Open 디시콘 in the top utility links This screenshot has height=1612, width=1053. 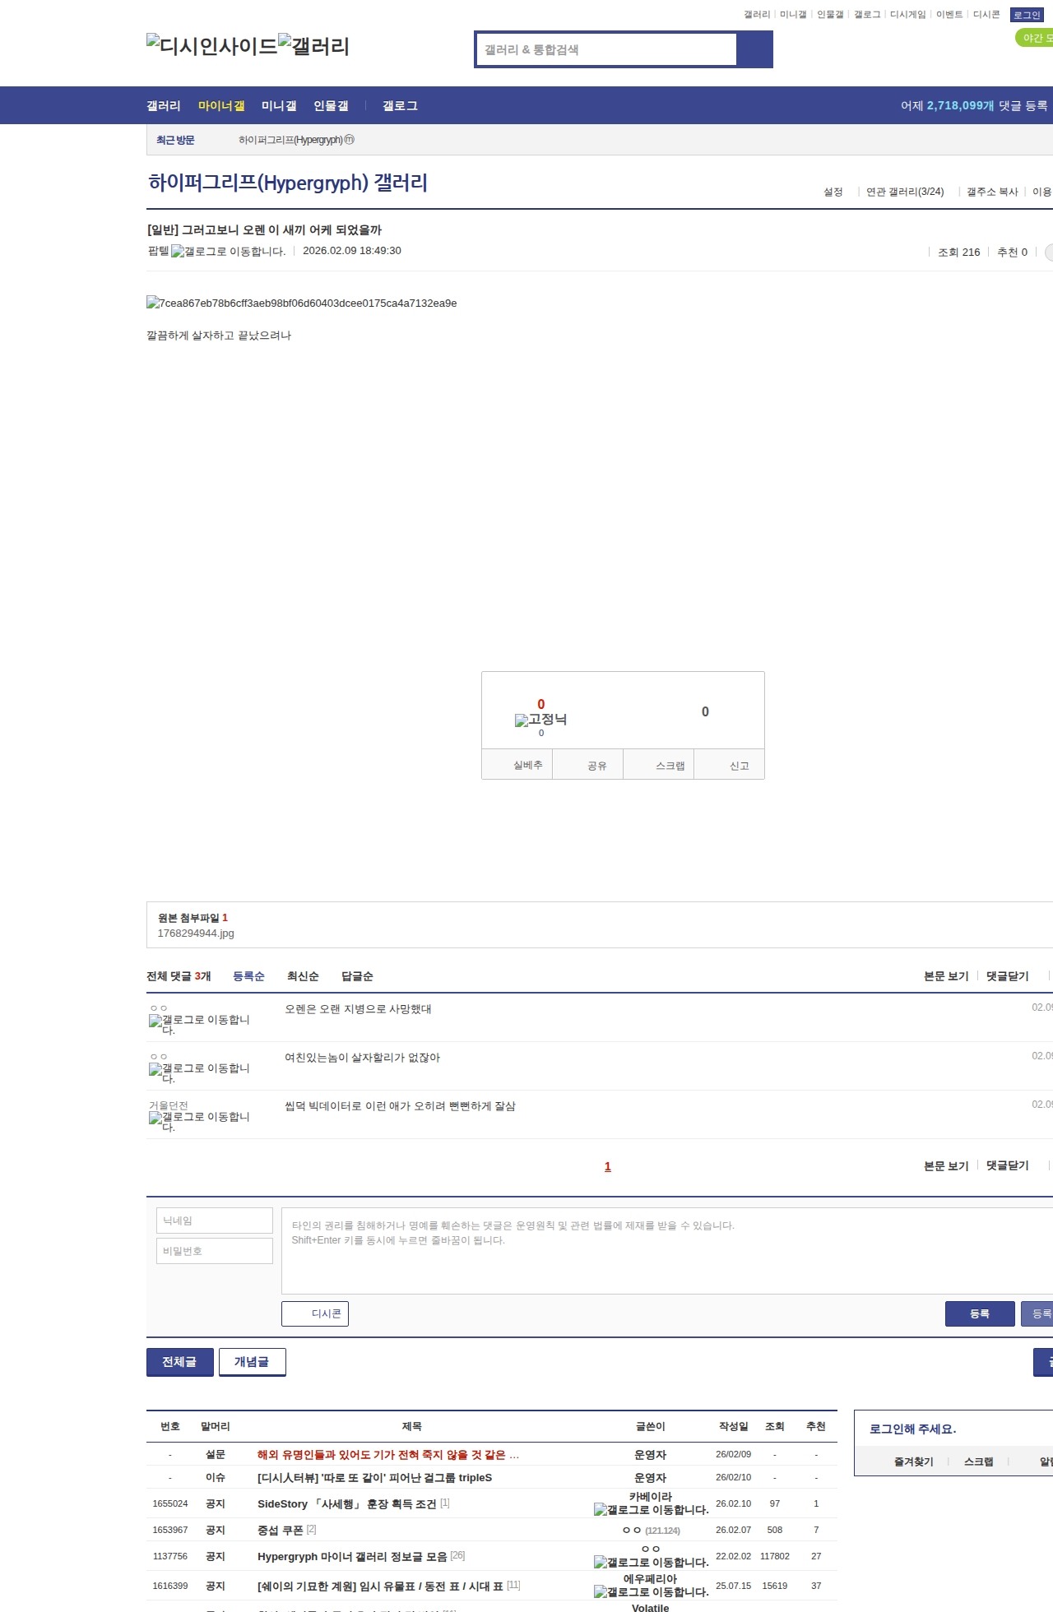986,15
